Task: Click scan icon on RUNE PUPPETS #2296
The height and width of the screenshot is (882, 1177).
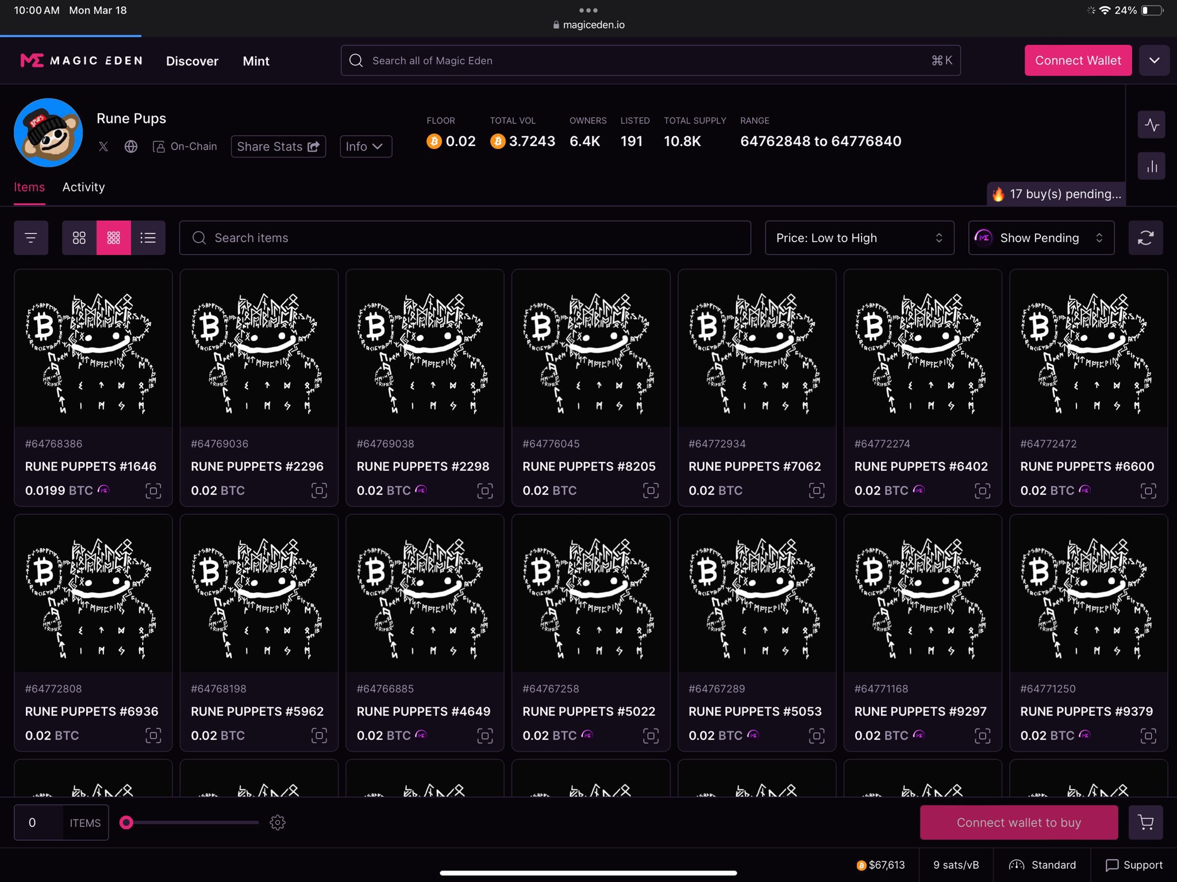Action: point(319,491)
